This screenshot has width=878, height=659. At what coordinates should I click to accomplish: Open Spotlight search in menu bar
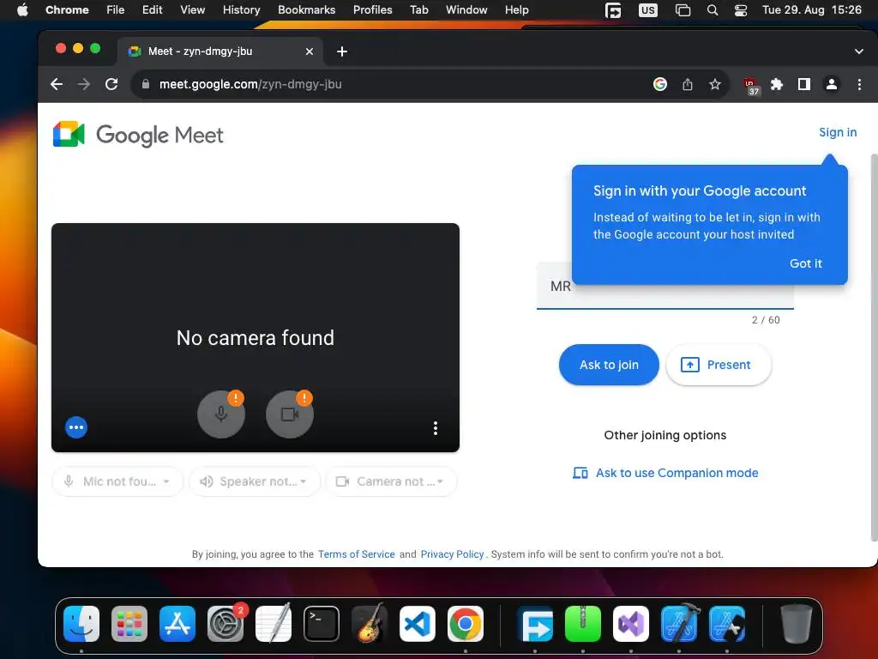tap(713, 9)
